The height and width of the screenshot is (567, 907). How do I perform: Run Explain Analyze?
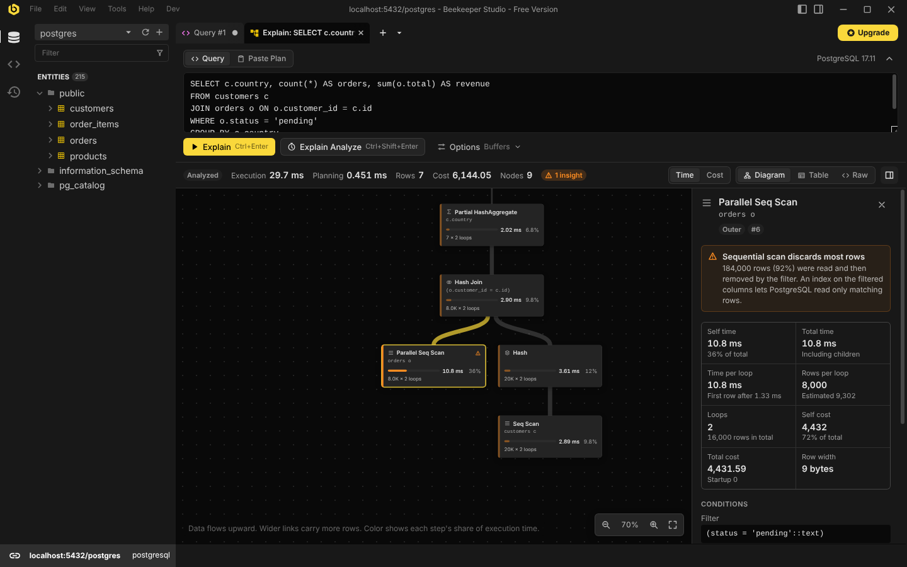coord(353,147)
